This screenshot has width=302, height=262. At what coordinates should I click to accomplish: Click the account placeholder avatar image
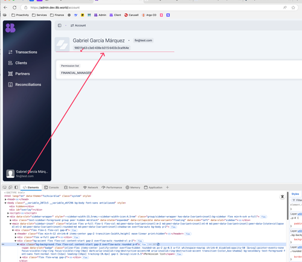(62, 44)
